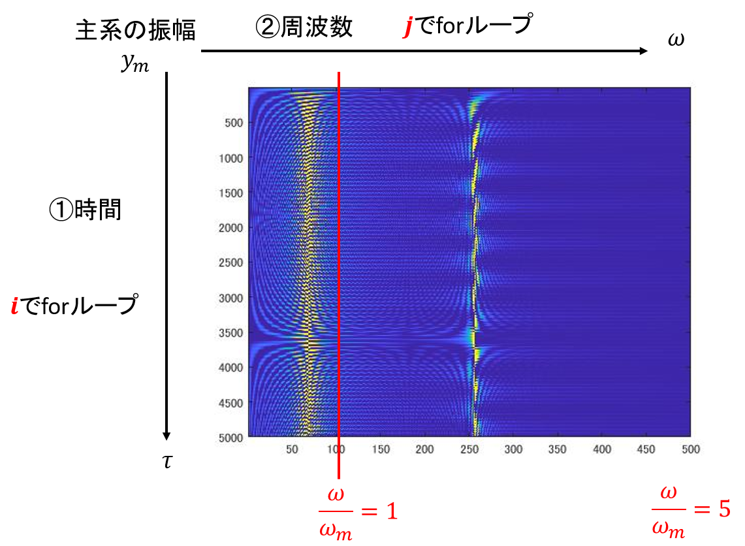Click the 'iでforループ' caption
This screenshot has width=745, height=546.
point(74,306)
